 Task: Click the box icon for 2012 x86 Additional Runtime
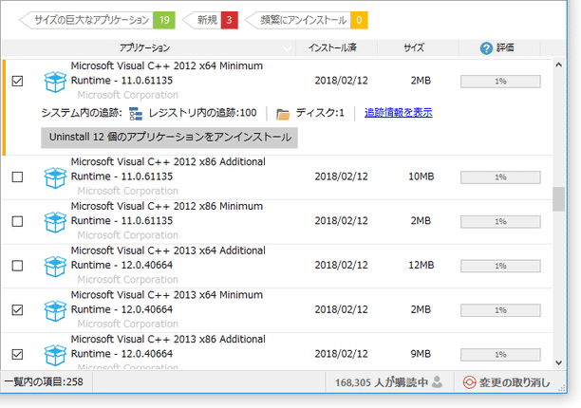pos(55,177)
